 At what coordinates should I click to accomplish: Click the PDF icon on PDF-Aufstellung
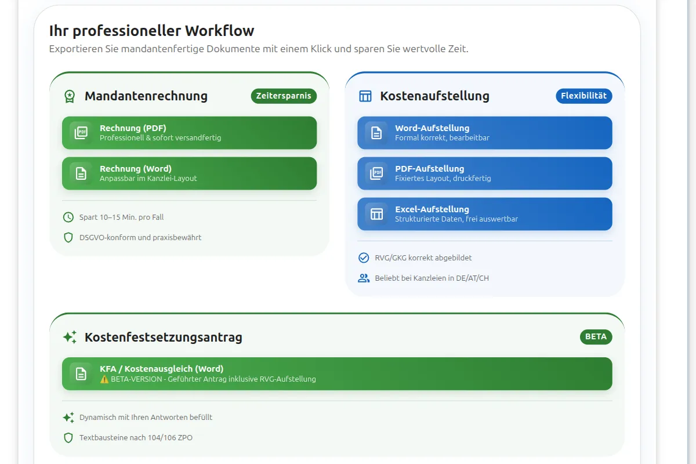(x=376, y=173)
